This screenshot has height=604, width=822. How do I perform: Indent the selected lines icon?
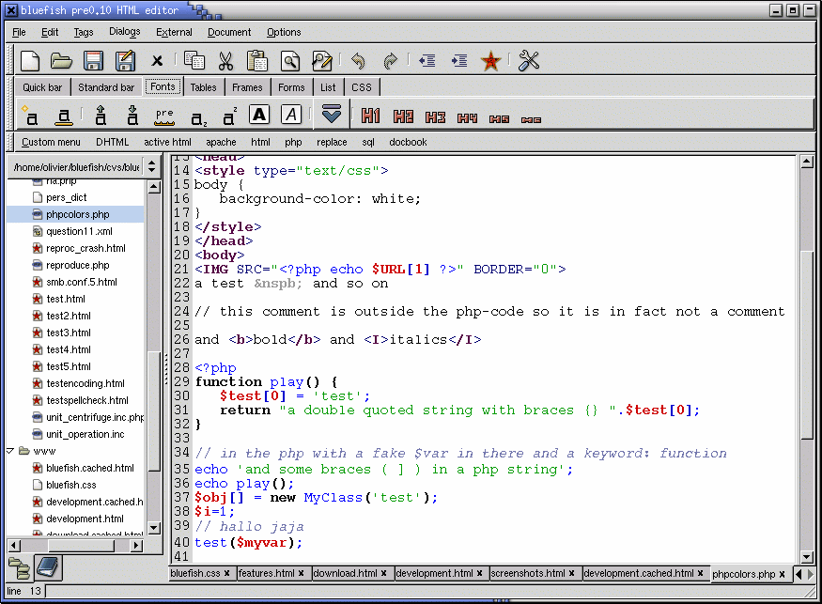(459, 61)
